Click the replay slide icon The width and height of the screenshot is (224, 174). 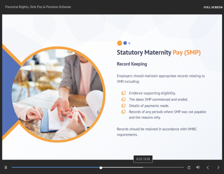pos(189,167)
